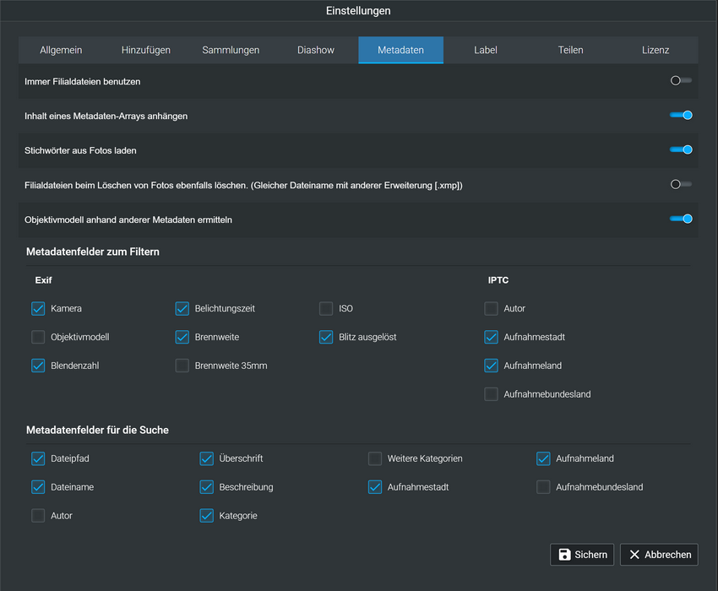Tick the ISO checkbox
Screen dimensions: 718x591
click(326, 309)
